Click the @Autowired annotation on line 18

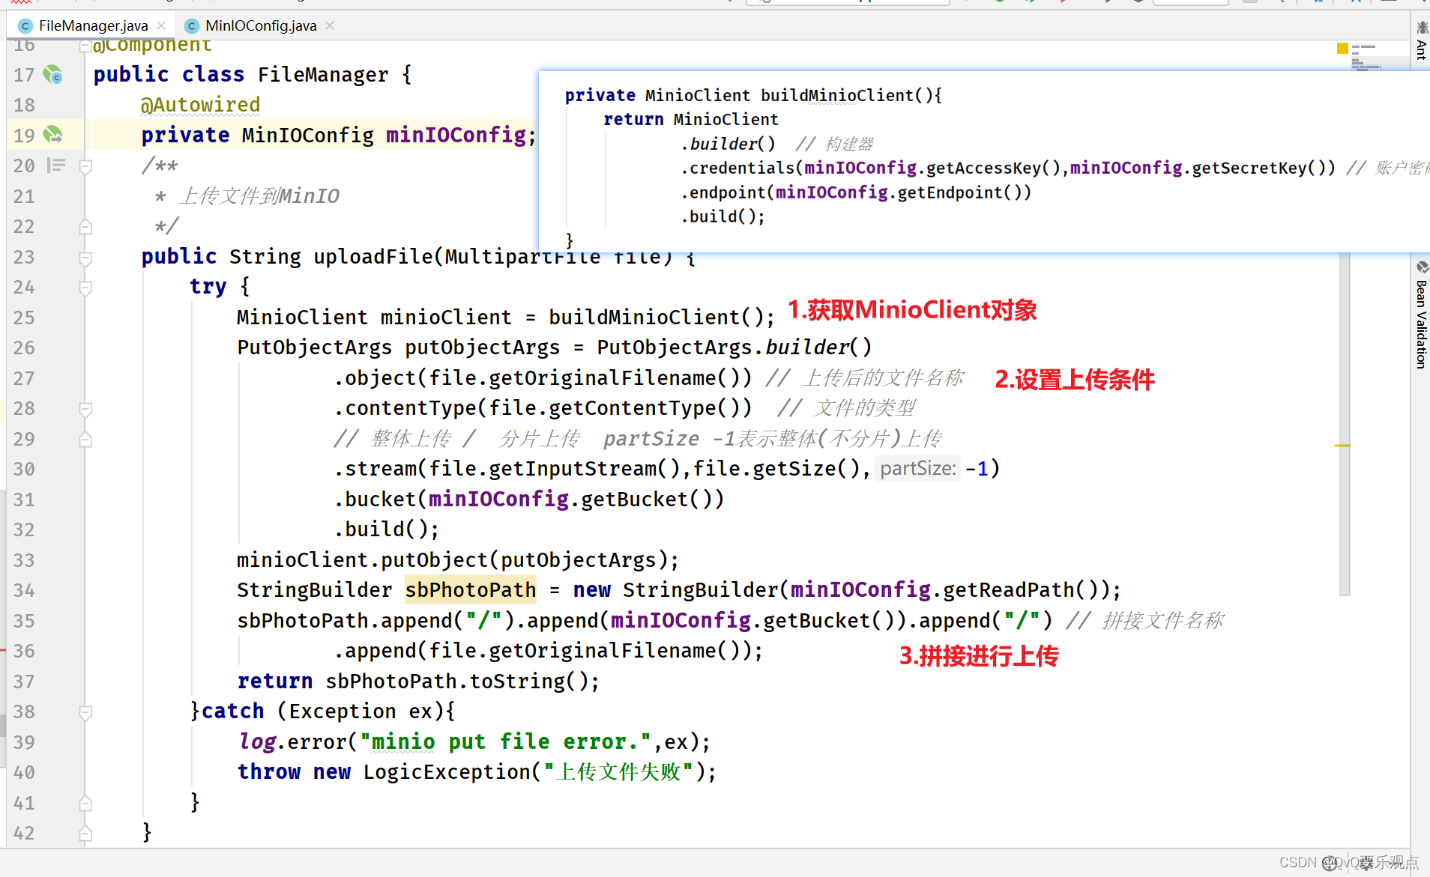click(x=200, y=105)
